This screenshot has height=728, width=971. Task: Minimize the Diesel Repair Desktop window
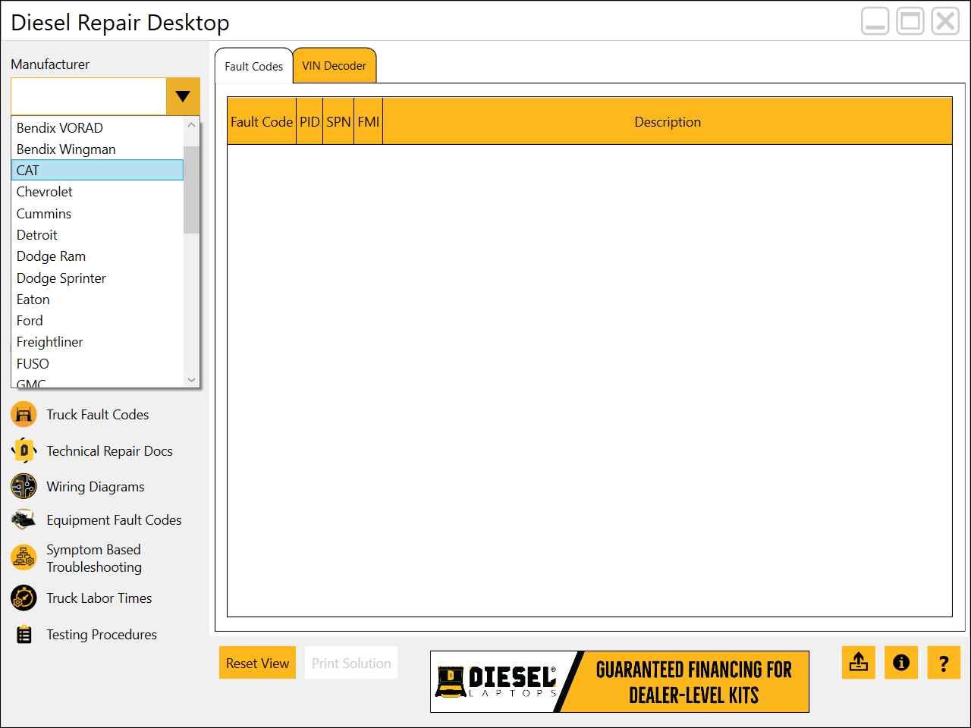(x=875, y=21)
